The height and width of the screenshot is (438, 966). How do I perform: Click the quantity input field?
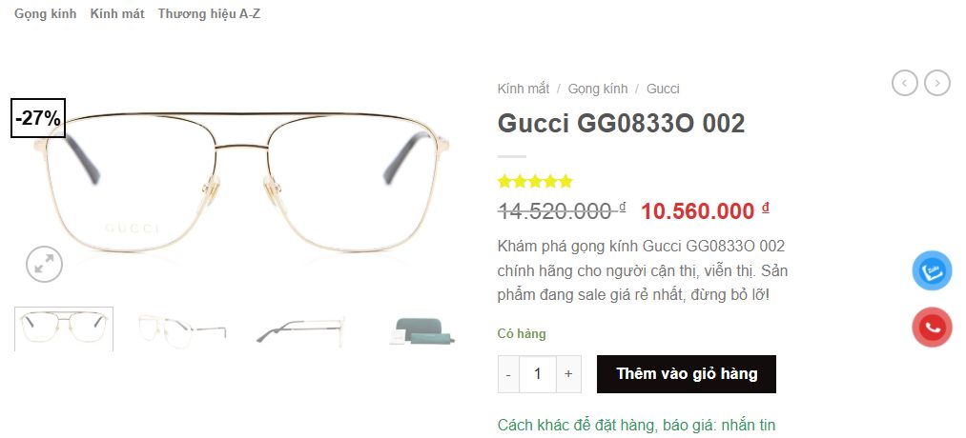pos(538,374)
